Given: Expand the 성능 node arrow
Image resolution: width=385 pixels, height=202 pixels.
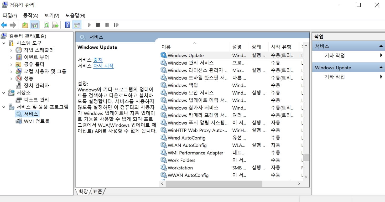Looking at the screenshot, I should pos(11,78).
